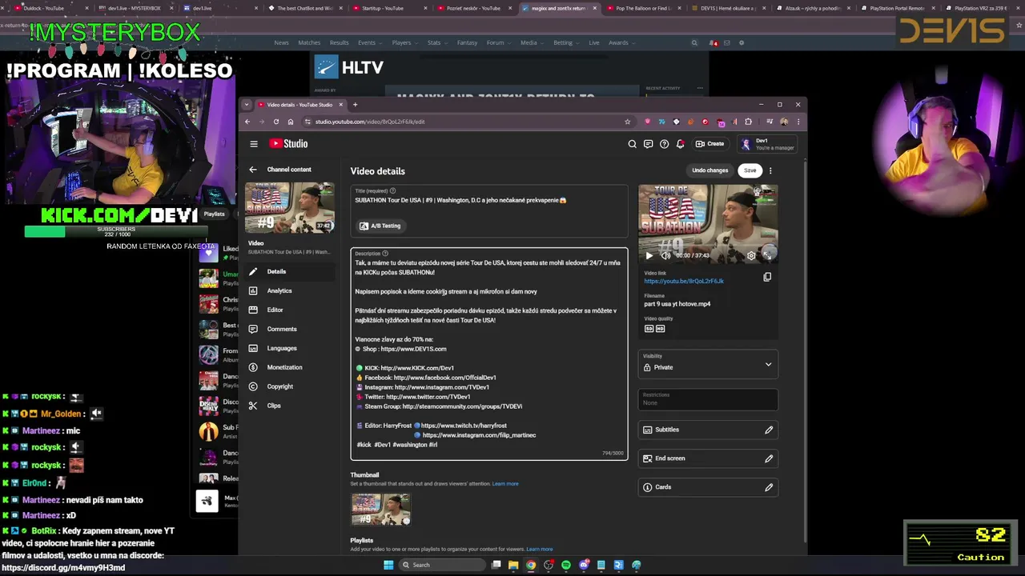Go back in the Studio browser window

[247, 122]
